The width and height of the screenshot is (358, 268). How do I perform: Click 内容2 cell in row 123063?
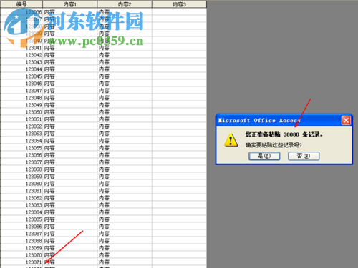(x=125, y=205)
